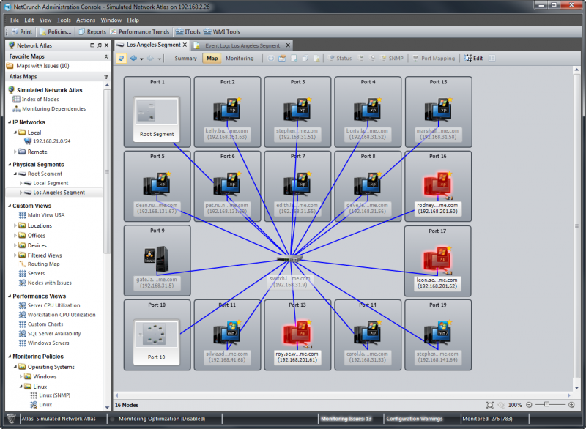Select the dean.nu workstation on Port 5

pyautogui.click(x=157, y=184)
